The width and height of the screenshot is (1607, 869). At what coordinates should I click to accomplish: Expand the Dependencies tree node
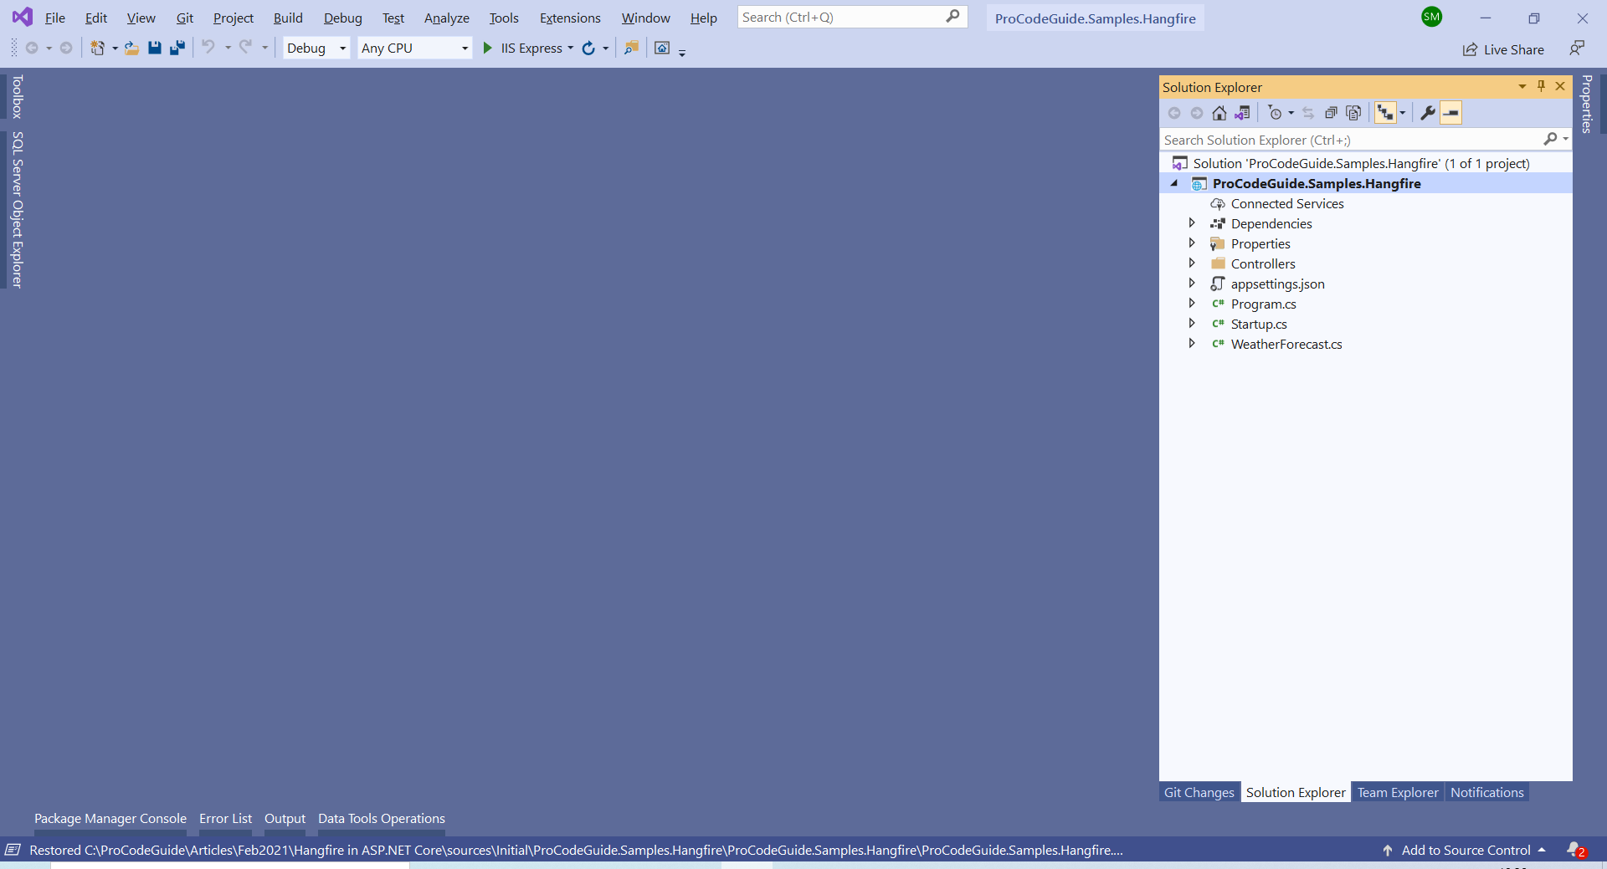pyautogui.click(x=1192, y=223)
